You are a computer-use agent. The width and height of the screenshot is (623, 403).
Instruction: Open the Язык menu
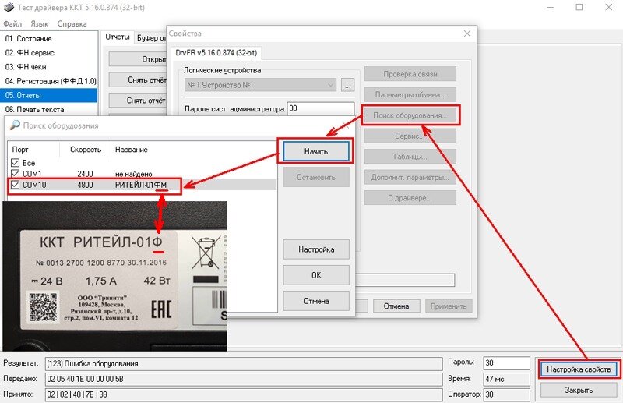[x=40, y=24]
